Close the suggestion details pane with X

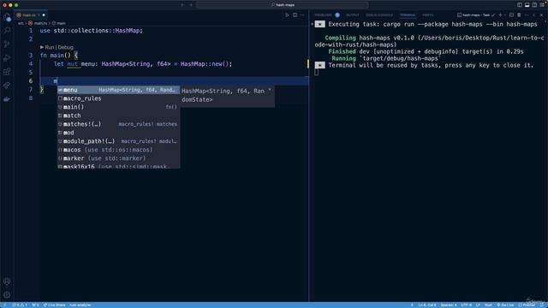[270, 91]
